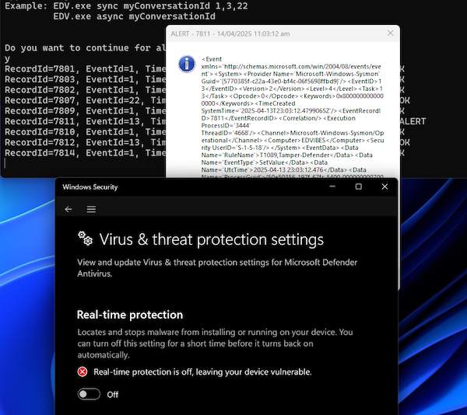Click the 'EDV.exe async myConversationId' example line
Screen dimensions: 467x415
click(134, 16)
